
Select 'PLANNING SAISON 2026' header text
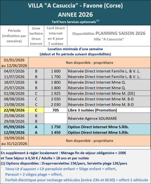[x=121, y=33]
